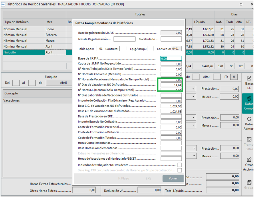This screenshot has width=254, height=198.
Task: Click the application icon in title bar
Action: tap(3, 4)
